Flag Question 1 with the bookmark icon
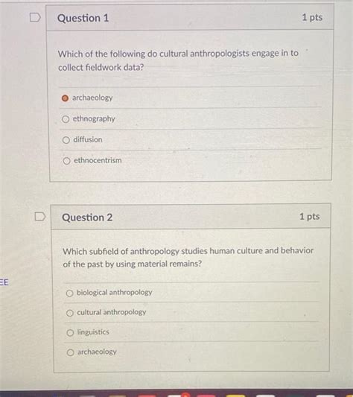 (35, 18)
